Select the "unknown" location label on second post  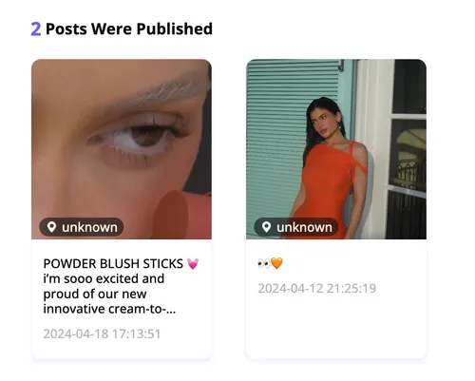coord(304,227)
